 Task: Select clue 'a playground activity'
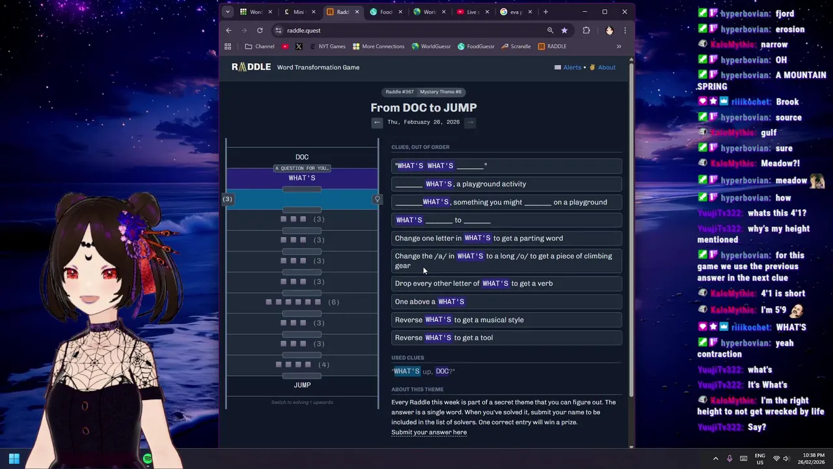(506, 184)
